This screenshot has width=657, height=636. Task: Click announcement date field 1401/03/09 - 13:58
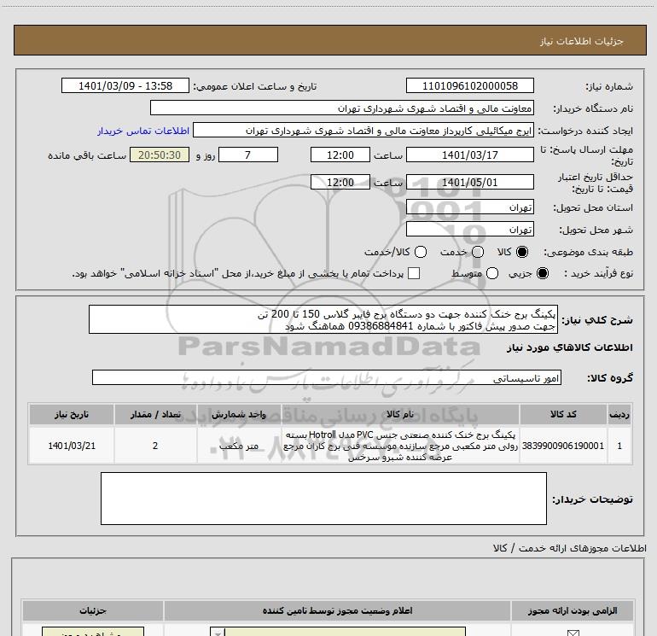click(125, 85)
